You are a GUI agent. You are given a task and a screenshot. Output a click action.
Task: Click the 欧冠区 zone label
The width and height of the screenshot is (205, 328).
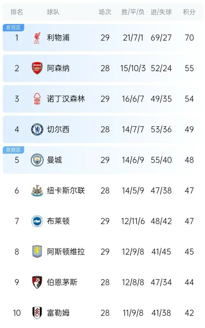[13, 28]
